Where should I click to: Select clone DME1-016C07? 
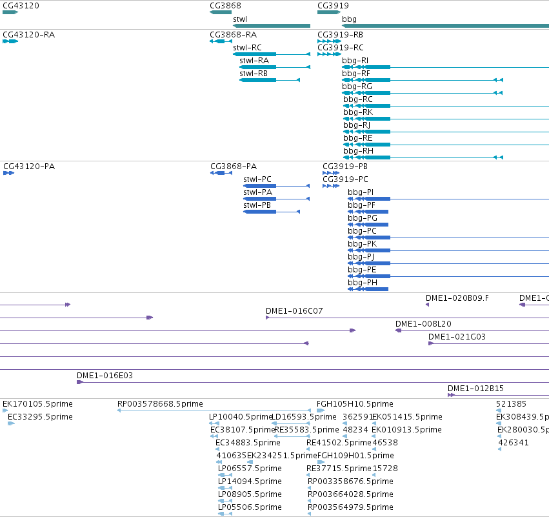click(407, 318)
